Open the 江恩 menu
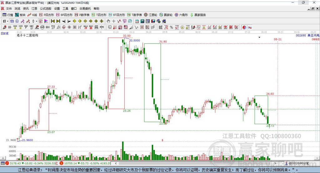This screenshot has height=173, width=320. (34, 8)
